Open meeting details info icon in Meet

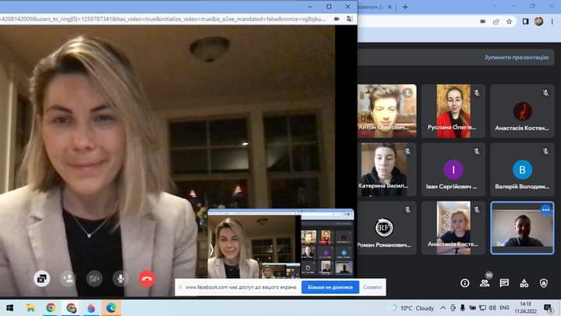pos(465,282)
